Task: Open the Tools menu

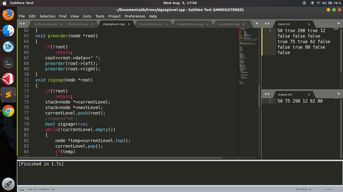Action: [x=100, y=16]
